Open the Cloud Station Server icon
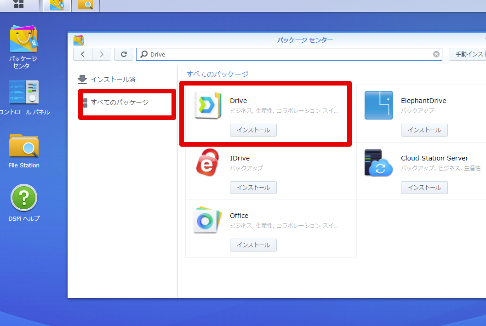This screenshot has width=486, height=326. [379, 163]
